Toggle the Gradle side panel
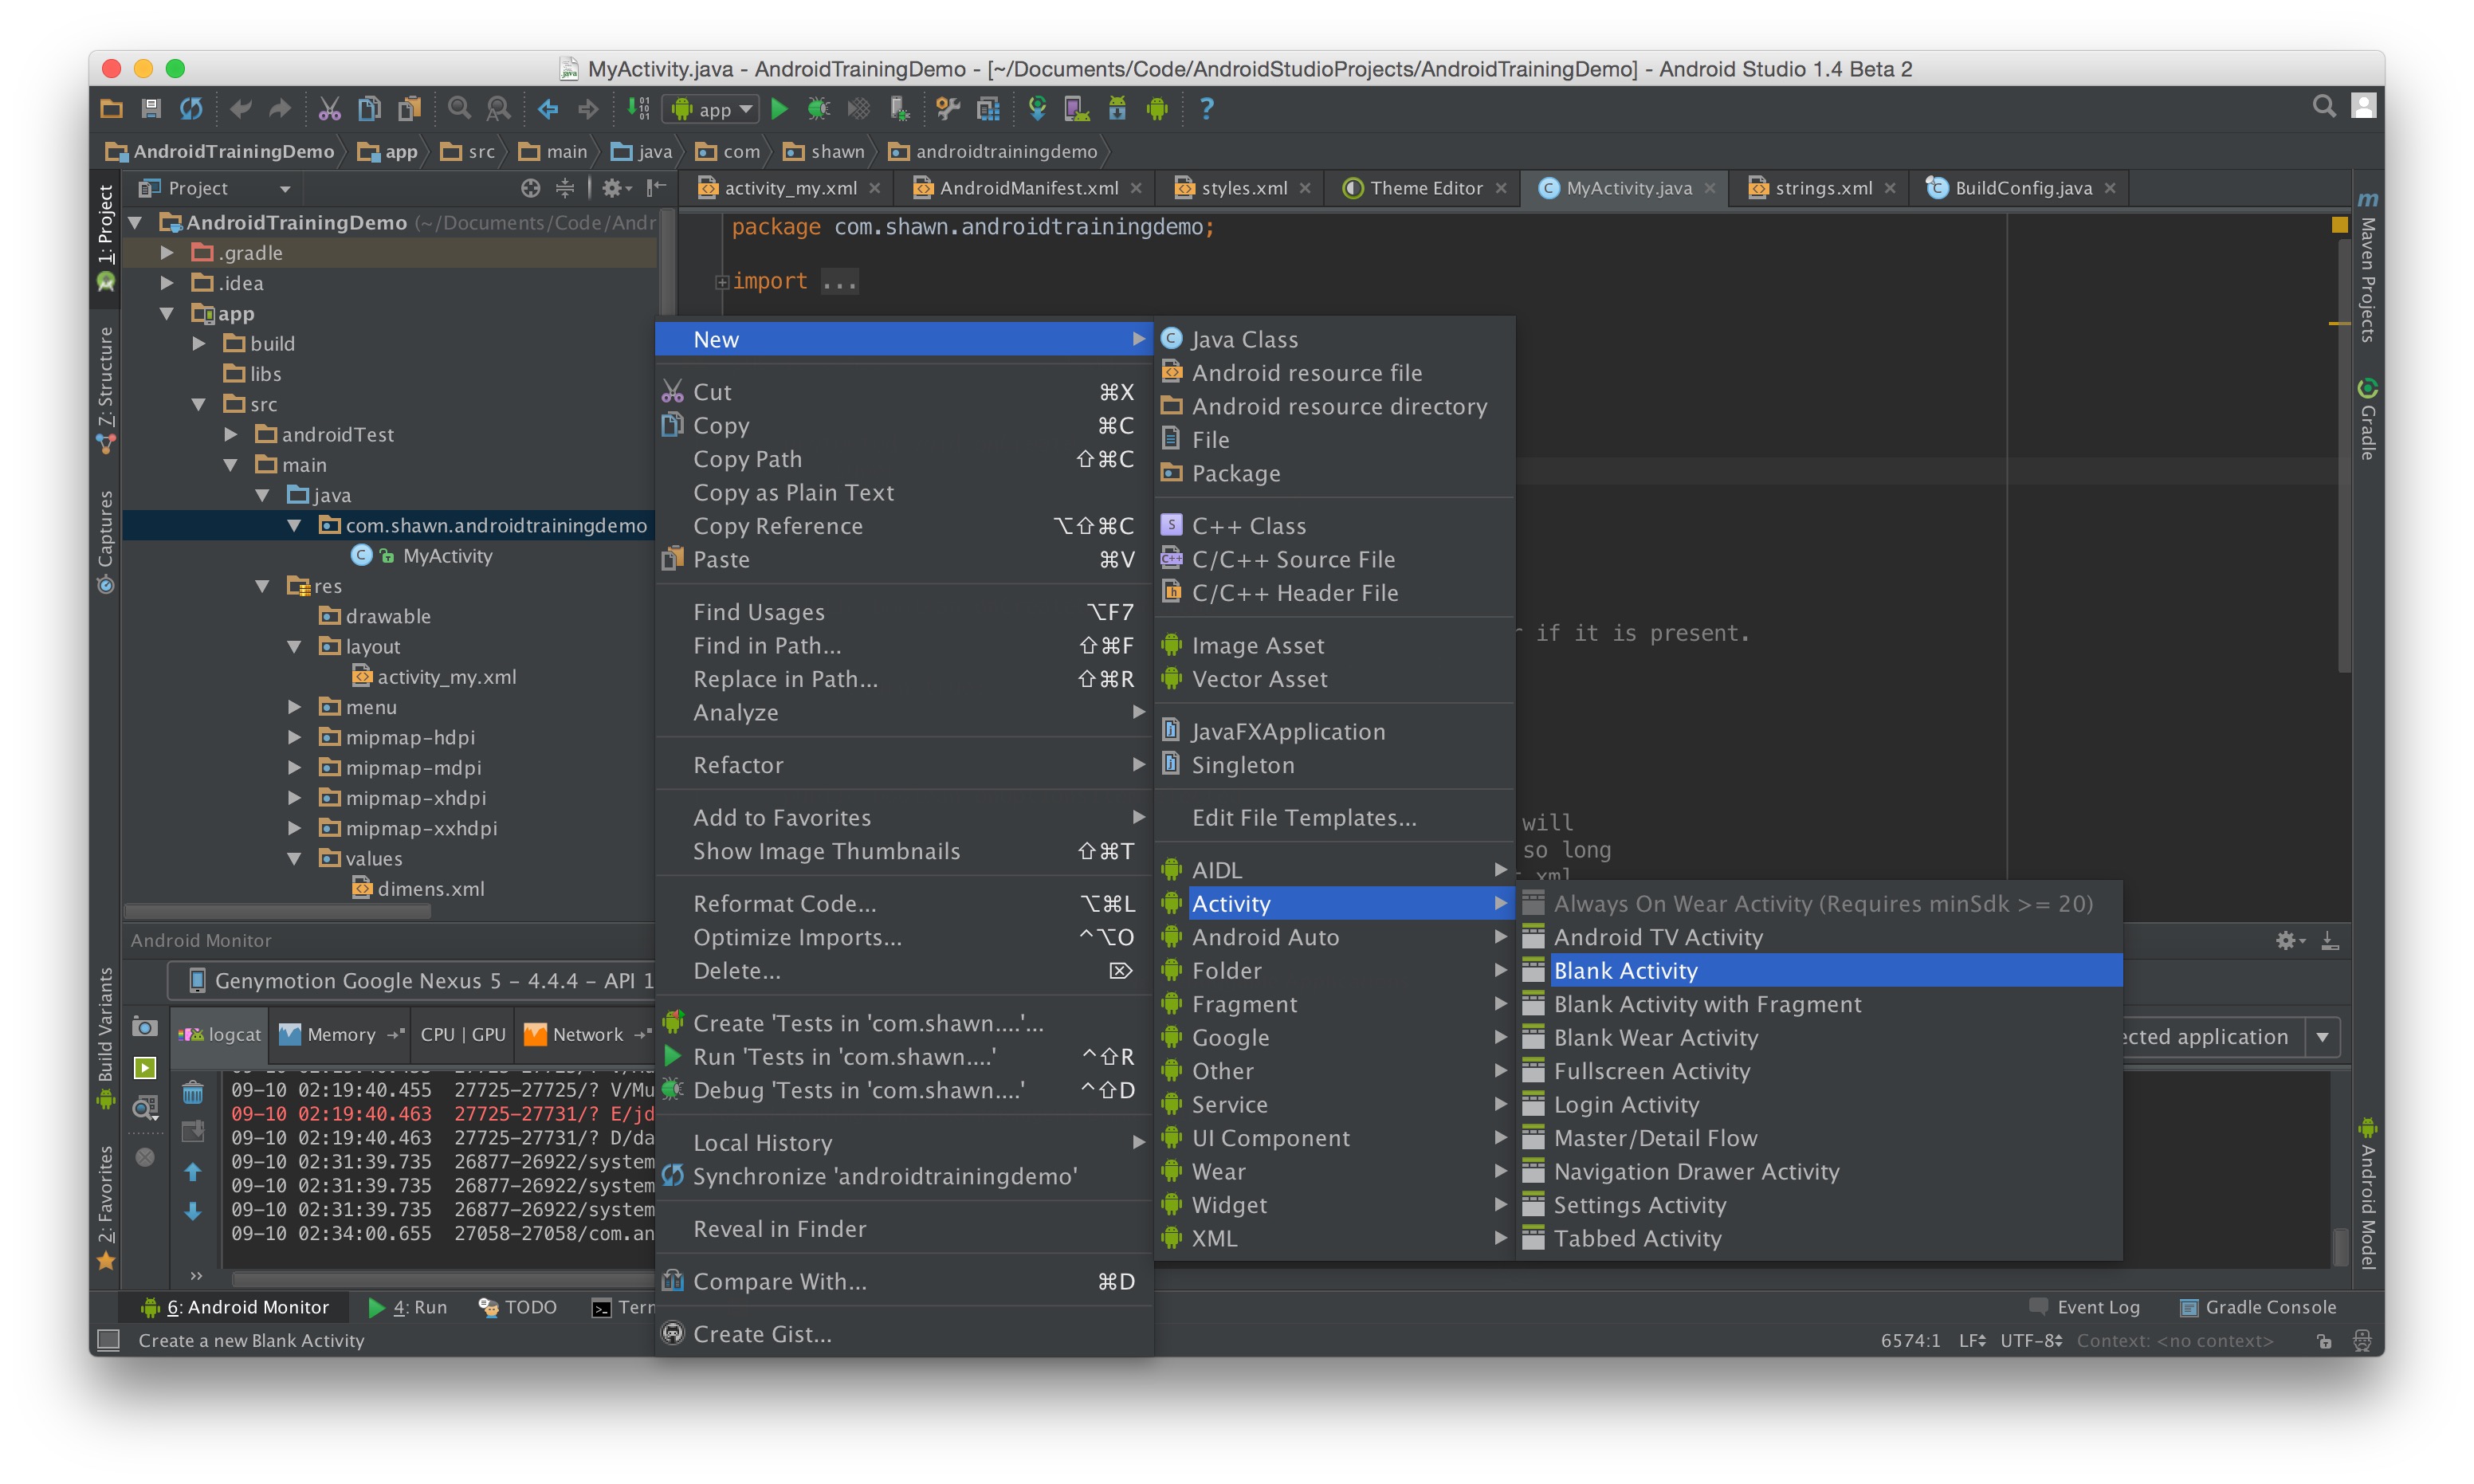Screen dimensions: 2474x1484 tap(2367, 420)
